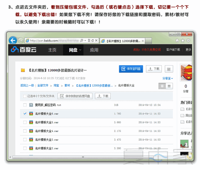Click the blue 保存至网盘 button
200x170 pixels.
coord(131,69)
